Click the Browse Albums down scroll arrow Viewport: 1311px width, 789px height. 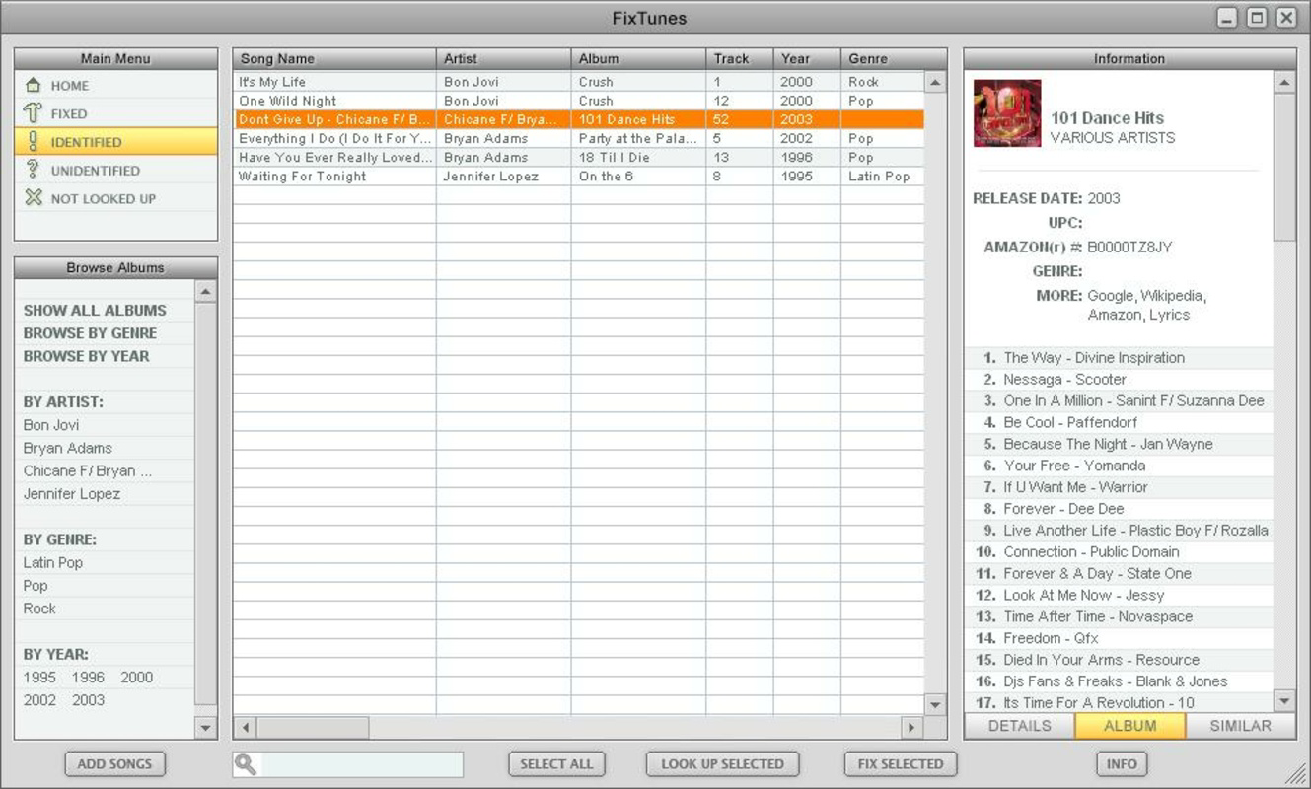[x=205, y=728]
